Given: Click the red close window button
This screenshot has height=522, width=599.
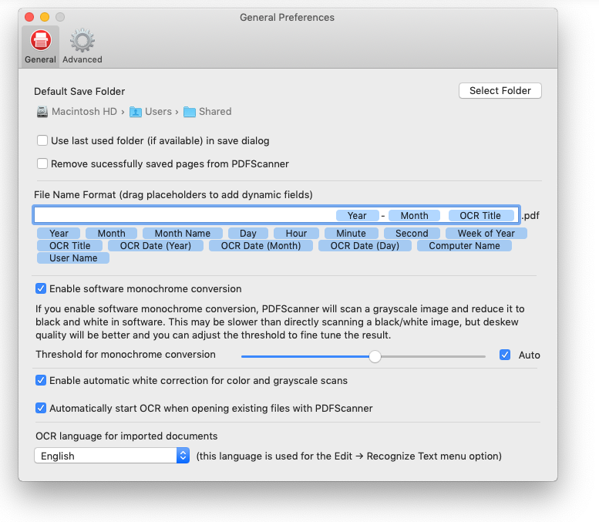Looking at the screenshot, I should 29,17.
